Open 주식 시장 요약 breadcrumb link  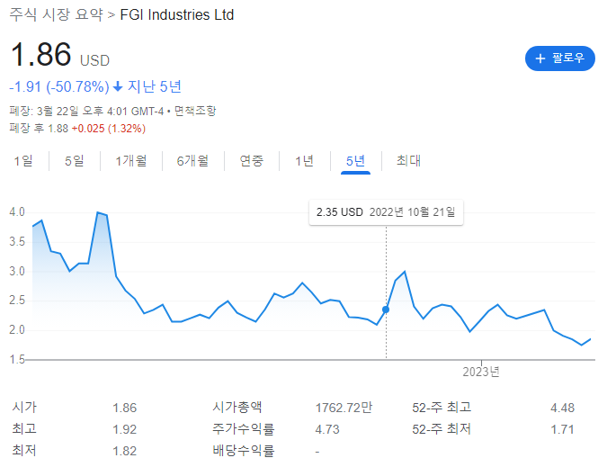pos(56,14)
